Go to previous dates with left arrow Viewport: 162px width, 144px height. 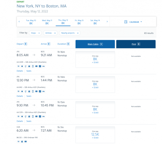coord(19,22)
